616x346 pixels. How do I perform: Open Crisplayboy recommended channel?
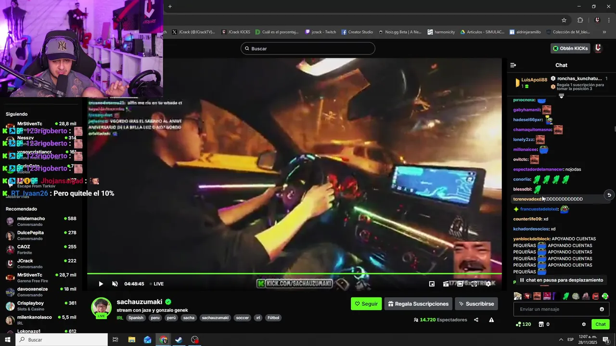(41, 306)
